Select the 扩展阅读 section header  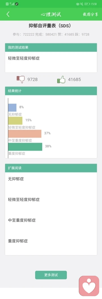[51, 168]
